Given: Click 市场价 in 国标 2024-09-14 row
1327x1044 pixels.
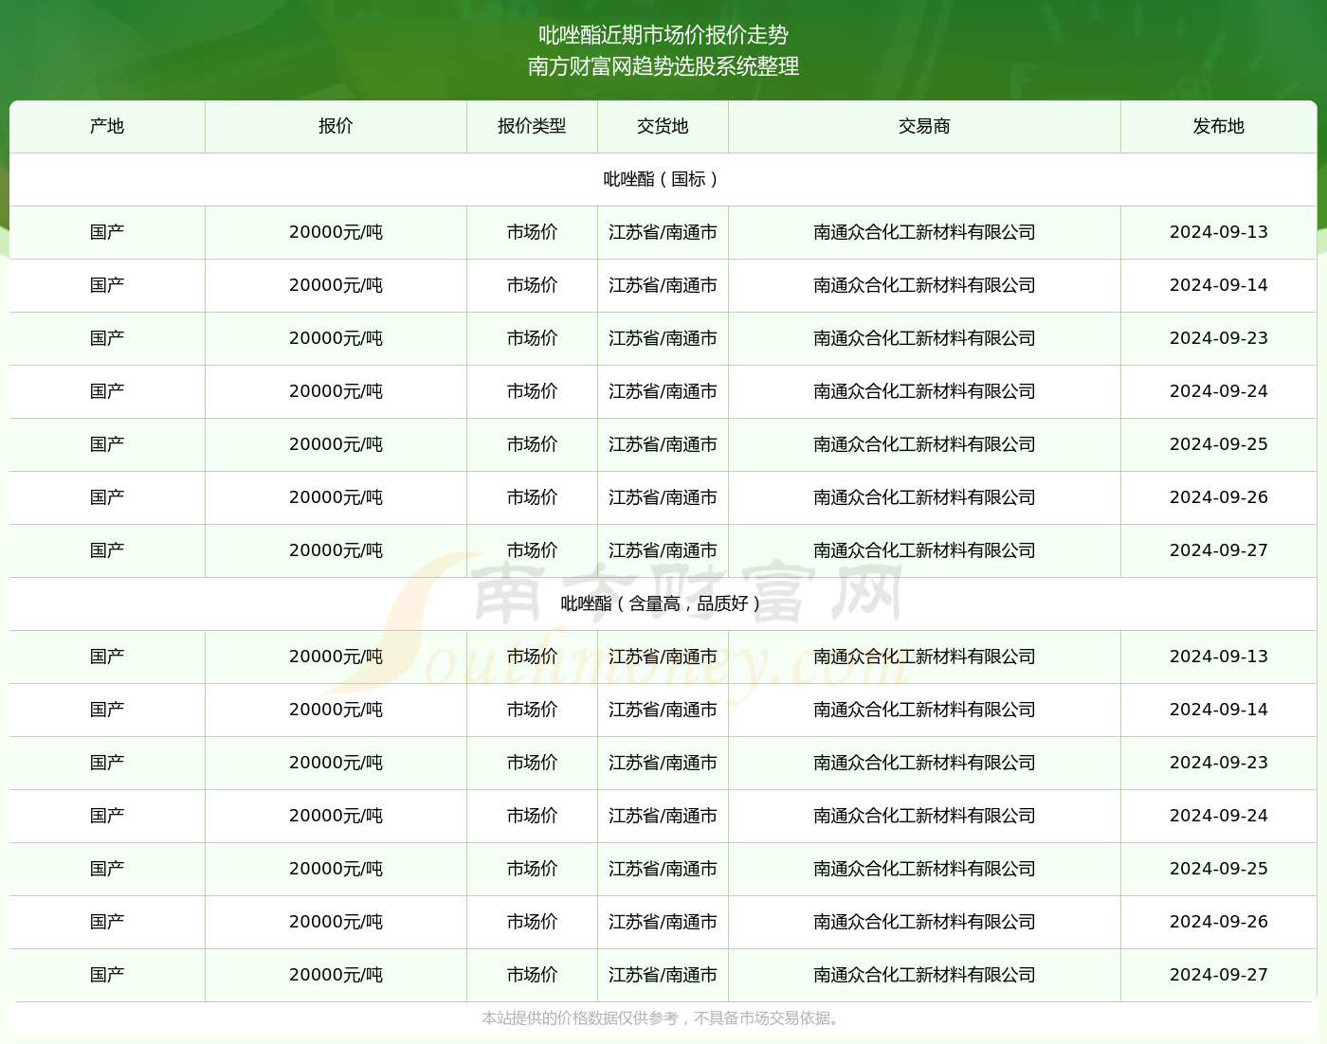Looking at the screenshot, I should [532, 285].
